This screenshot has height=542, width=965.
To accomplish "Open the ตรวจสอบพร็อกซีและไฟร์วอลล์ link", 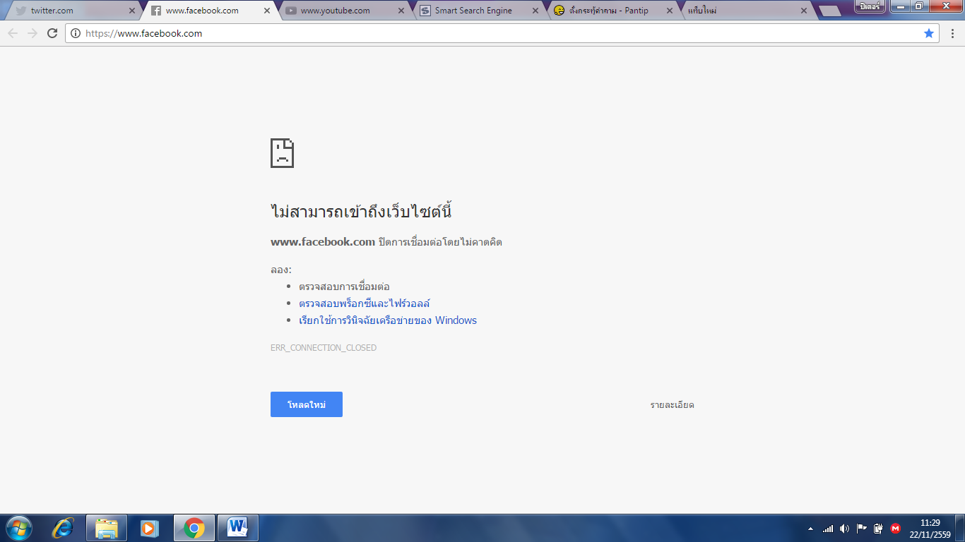I will point(365,303).
